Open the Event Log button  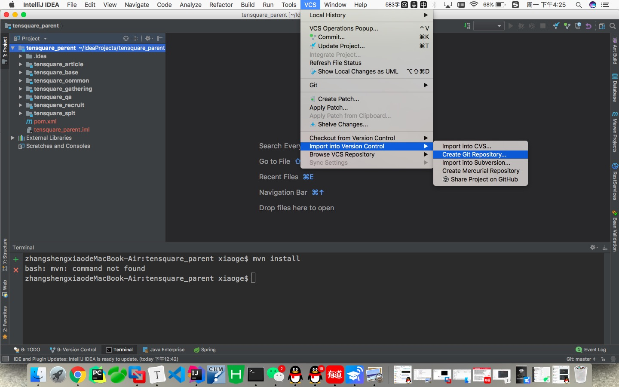[591, 350]
